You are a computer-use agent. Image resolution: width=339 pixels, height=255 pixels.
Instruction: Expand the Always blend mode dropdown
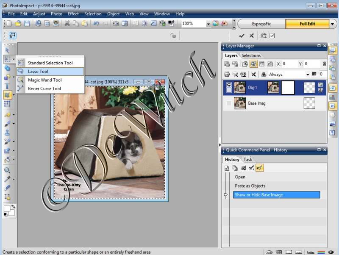pyautogui.click(x=308, y=74)
